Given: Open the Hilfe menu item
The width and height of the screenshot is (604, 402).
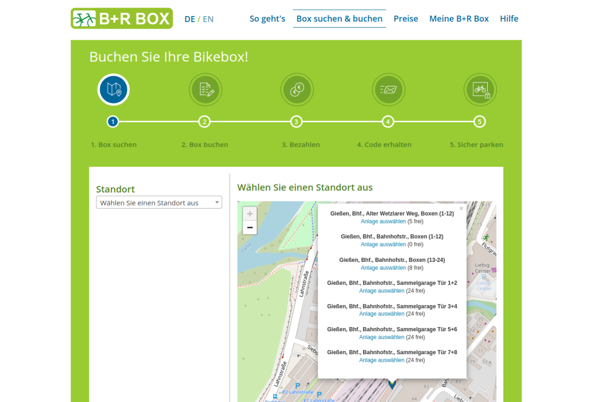Looking at the screenshot, I should click(509, 19).
